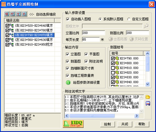156x132 pixels.
Task: Click the 绘制 draw button
Action: (107, 124)
